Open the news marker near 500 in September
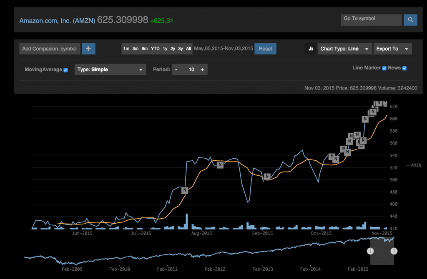The height and width of the screenshot is (279, 427). 267,177
